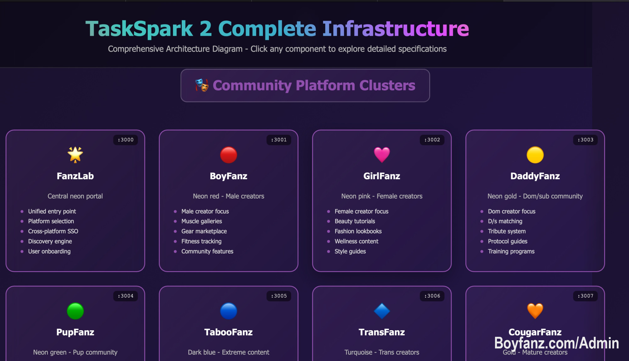Image resolution: width=629 pixels, height=361 pixels.
Task: Click the GirlFanz pink heart icon
Action: [x=381, y=155]
